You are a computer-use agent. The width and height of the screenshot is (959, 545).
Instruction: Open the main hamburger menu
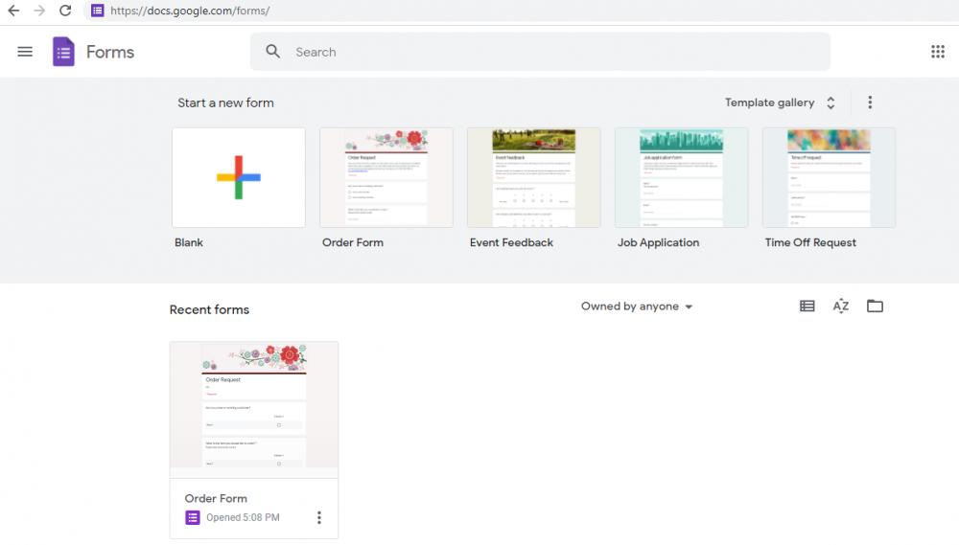25,52
